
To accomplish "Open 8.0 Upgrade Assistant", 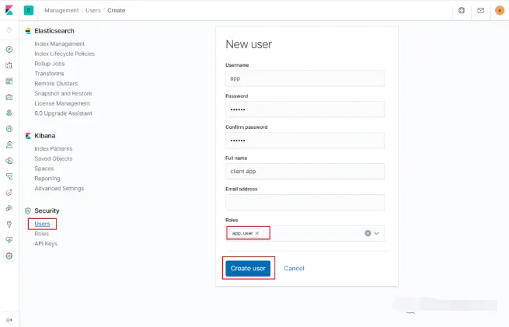I will tap(63, 113).
